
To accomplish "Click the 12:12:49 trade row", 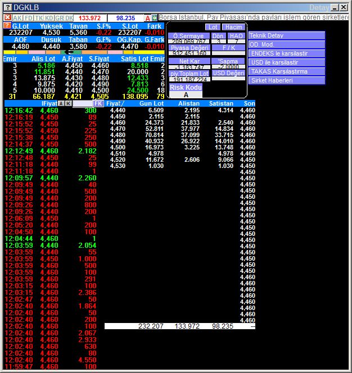I will pos(51,151).
